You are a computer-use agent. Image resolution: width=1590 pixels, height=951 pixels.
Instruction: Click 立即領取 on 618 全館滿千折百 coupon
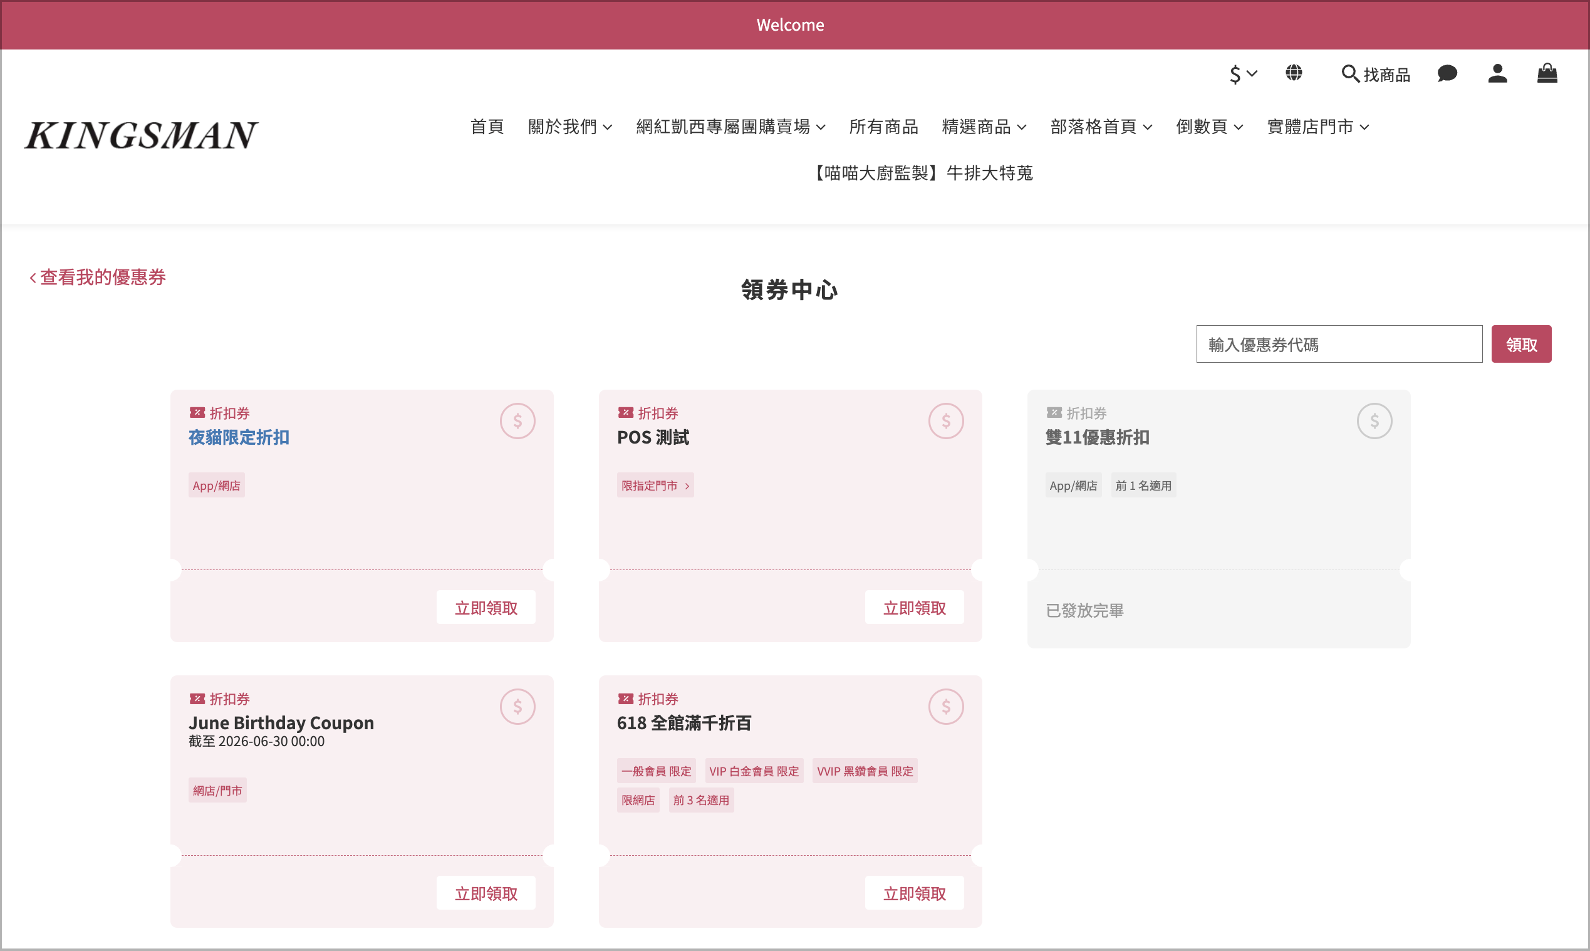[x=915, y=893]
